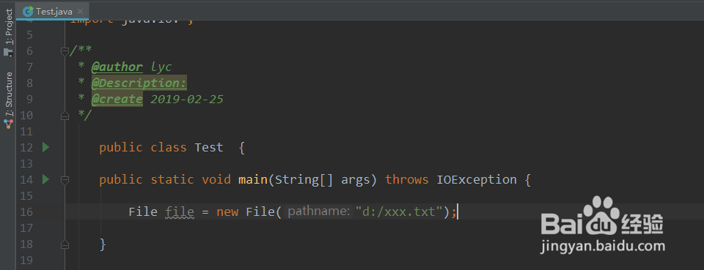This screenshot has width=704, height=270.
Task: Click the class name Test
Action: click(x=209, y=147)
